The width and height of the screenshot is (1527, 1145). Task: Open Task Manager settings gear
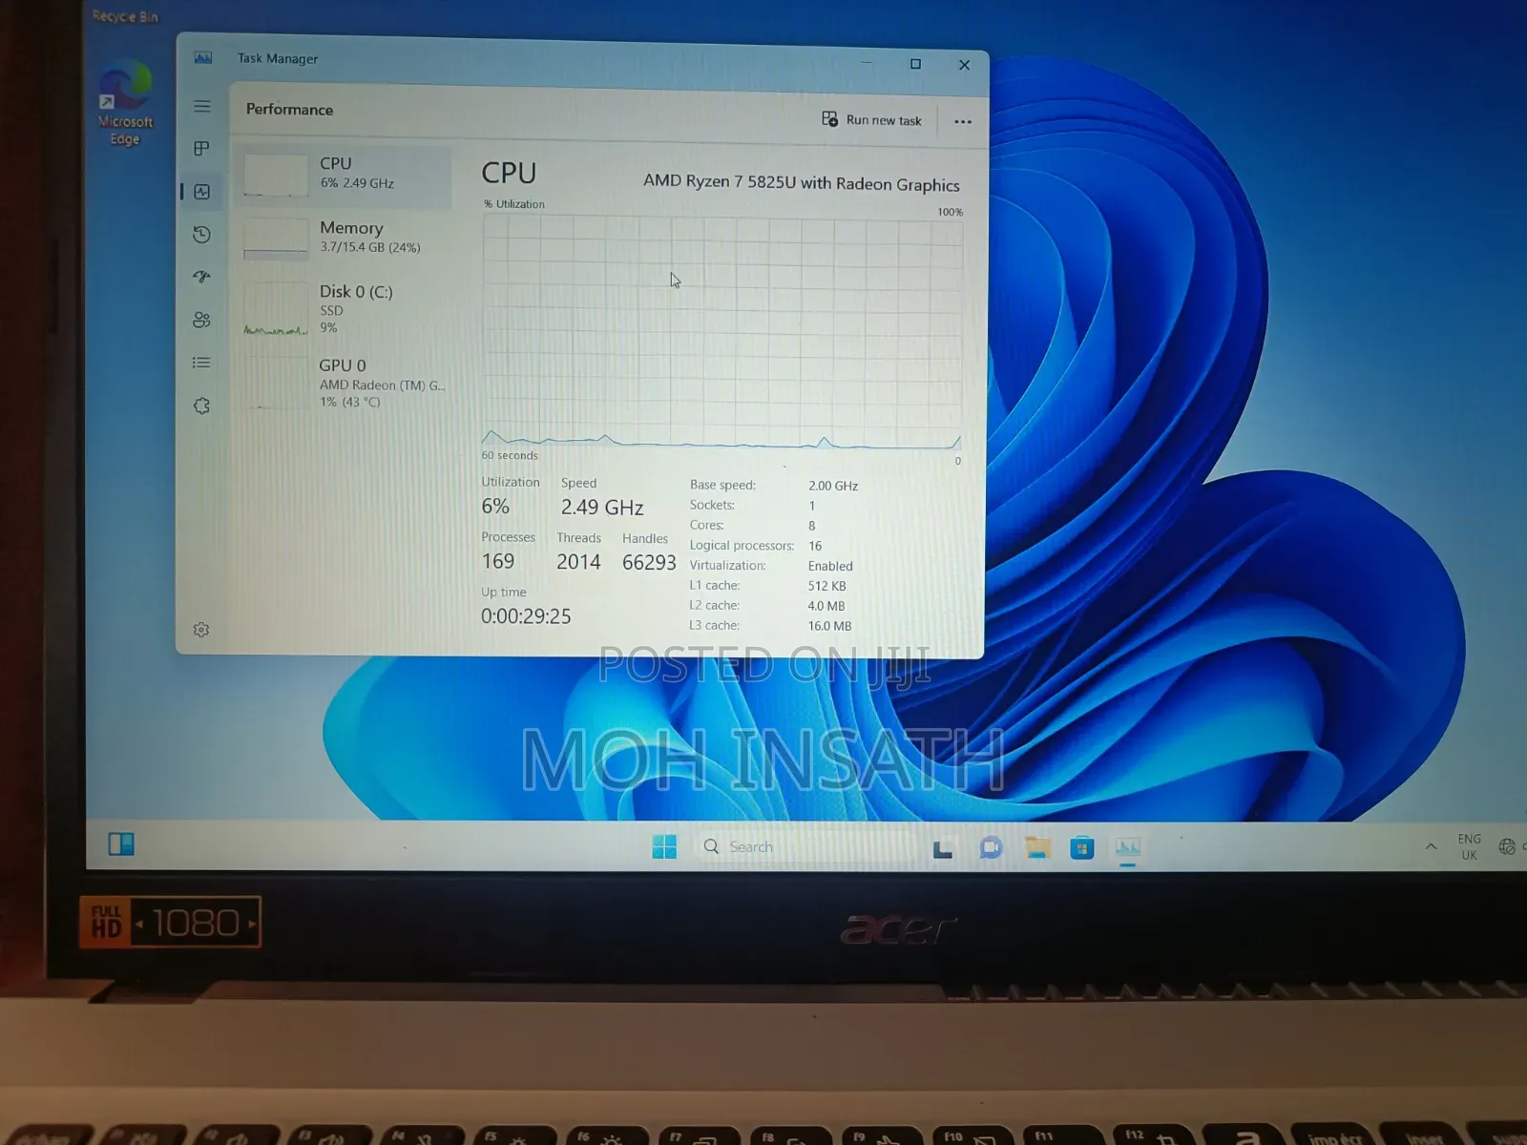tap(201, 630)
